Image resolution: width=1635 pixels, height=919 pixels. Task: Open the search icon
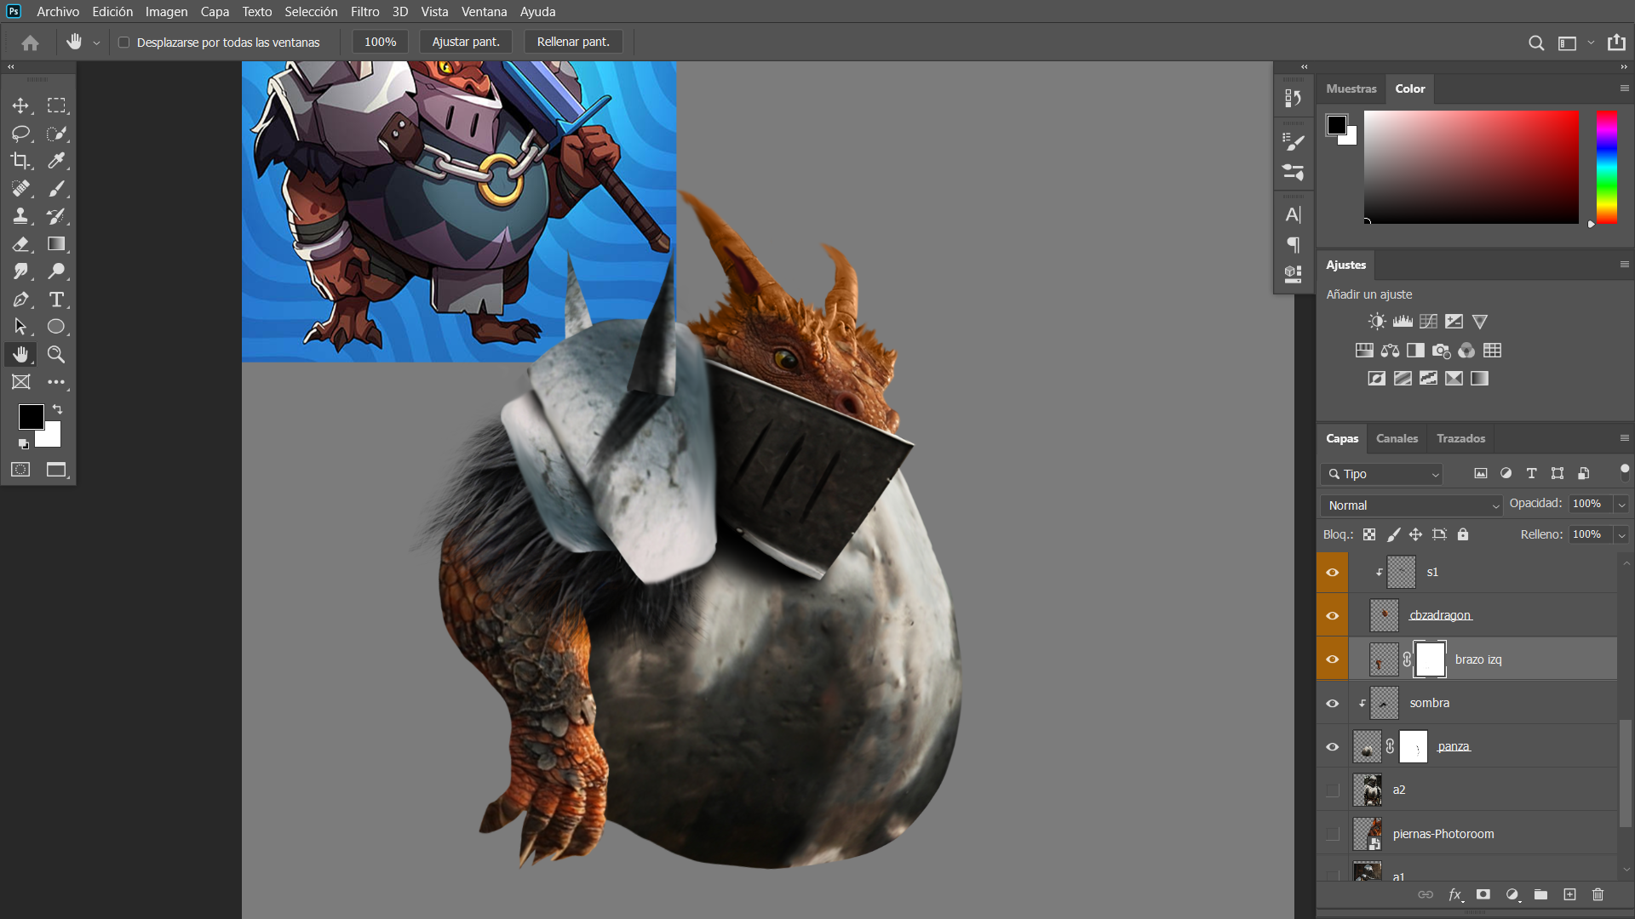pos(1536,43)
